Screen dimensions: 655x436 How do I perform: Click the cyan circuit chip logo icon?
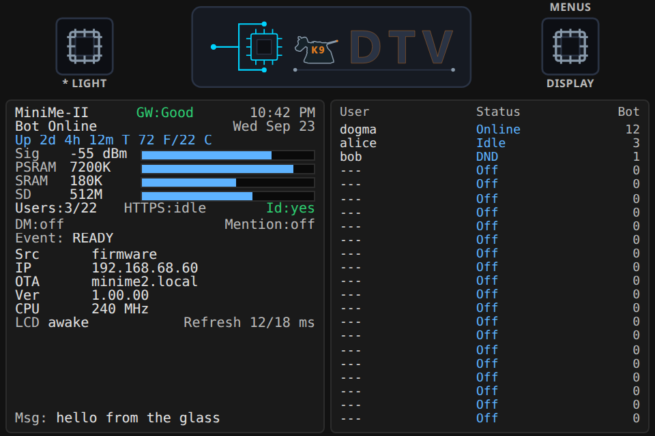click(x=247, y=47)
